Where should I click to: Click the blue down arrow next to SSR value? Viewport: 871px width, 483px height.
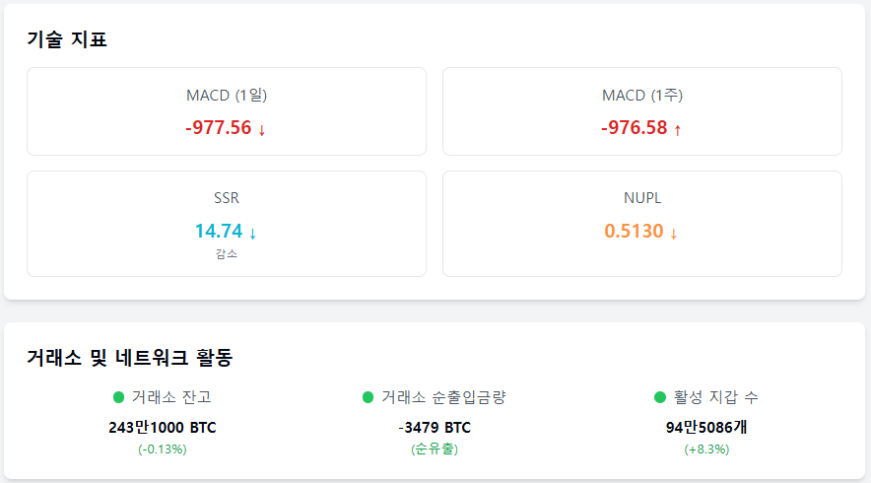tap(253, 234)
